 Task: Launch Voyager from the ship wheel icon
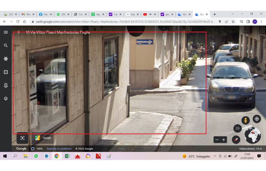[x=6, y=59]
